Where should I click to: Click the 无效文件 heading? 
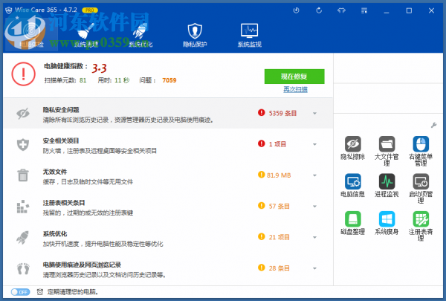[x=55, y=172]
